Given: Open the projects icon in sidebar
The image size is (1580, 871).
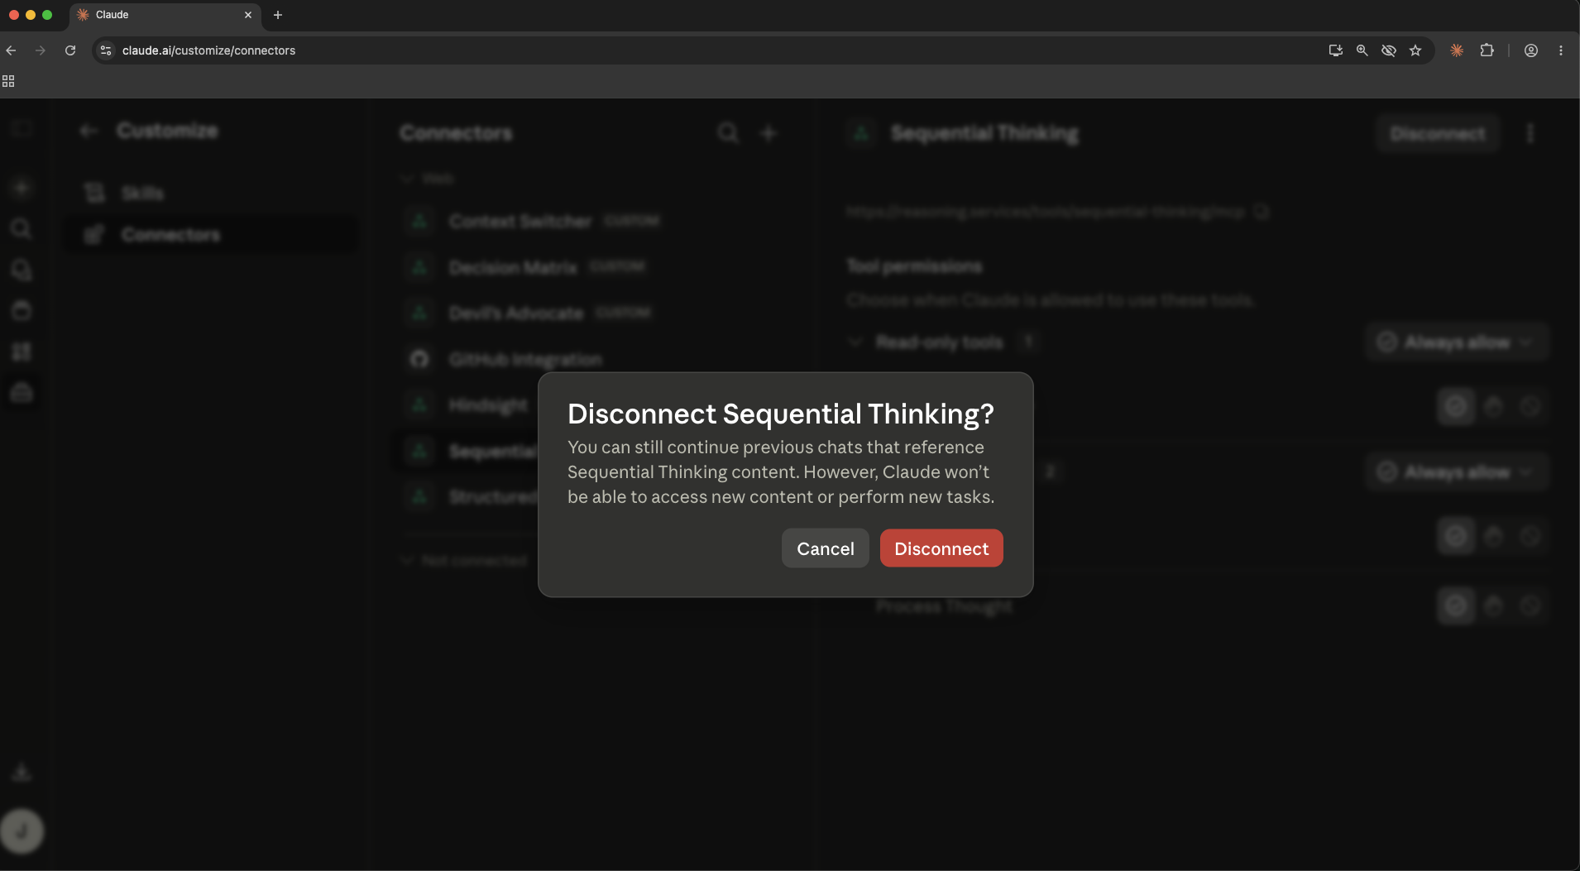Looking at the screenshot, I should click(x=22, y=310).
